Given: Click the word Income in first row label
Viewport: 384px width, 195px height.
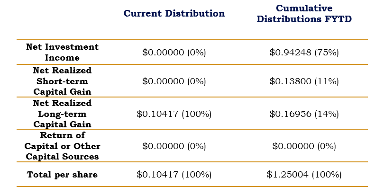Looking at the screenshot, I should (x=62, y=58).
